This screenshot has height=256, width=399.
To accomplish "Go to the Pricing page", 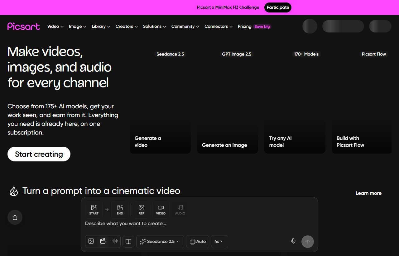I will click(x=244, y=27).
